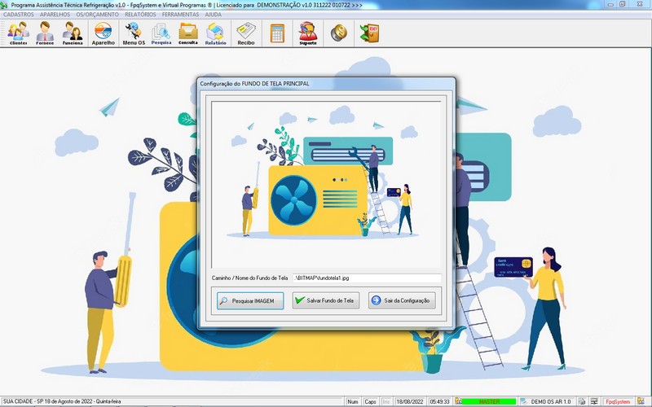The image size is (652, 407).
Task: Click the Caminho / Nome path field
Action: 366,278
